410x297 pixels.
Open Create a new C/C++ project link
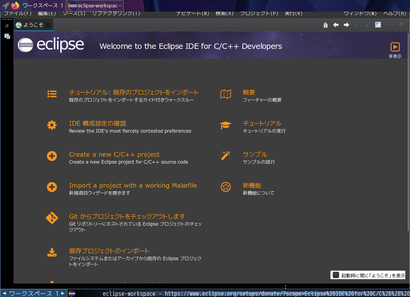[x=114, y=155]
